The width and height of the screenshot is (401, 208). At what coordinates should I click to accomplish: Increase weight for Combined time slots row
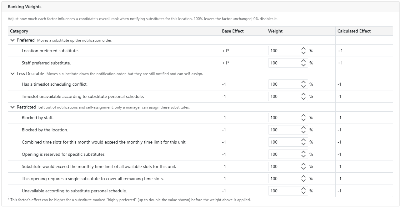[303, 140]
